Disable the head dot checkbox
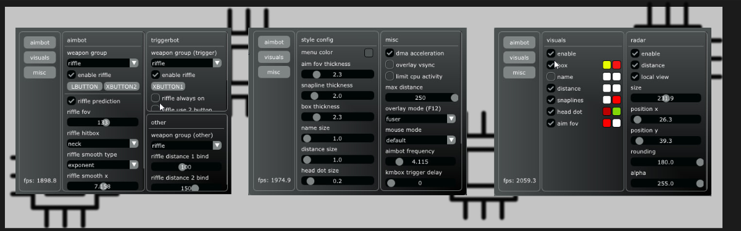Screen dimensions: 741x231 pyautogui.click(x=551, y=111)
